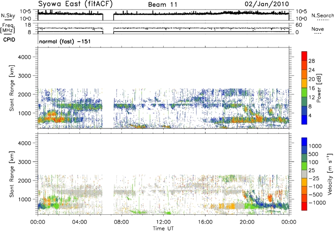Screen dimensions: 334x231
Task: Click the 18 tick on frequency axis
Action: click(28, 25)
